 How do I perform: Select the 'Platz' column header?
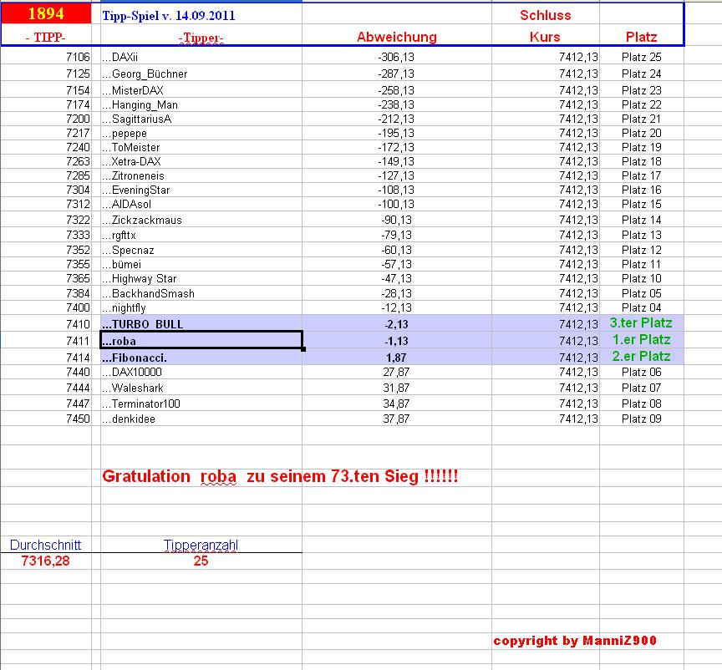[x=642, y=37]
